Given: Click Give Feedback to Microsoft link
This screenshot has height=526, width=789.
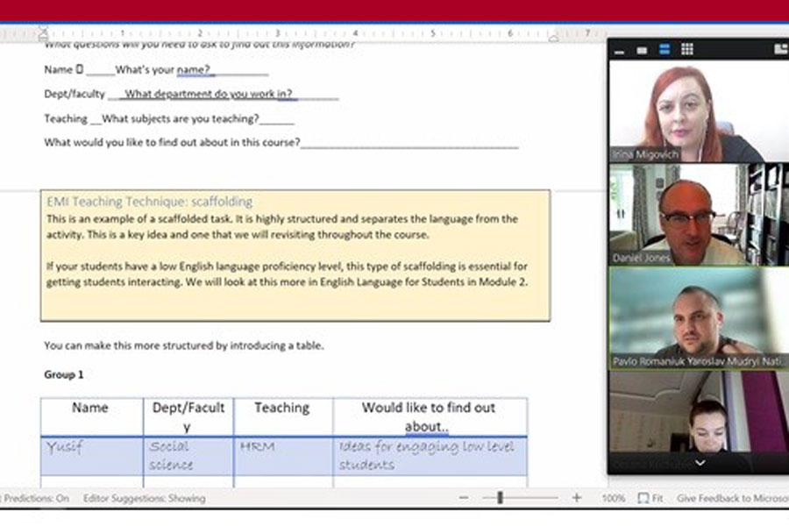Looking at the screenshot, I should click(x=731, y=498).
